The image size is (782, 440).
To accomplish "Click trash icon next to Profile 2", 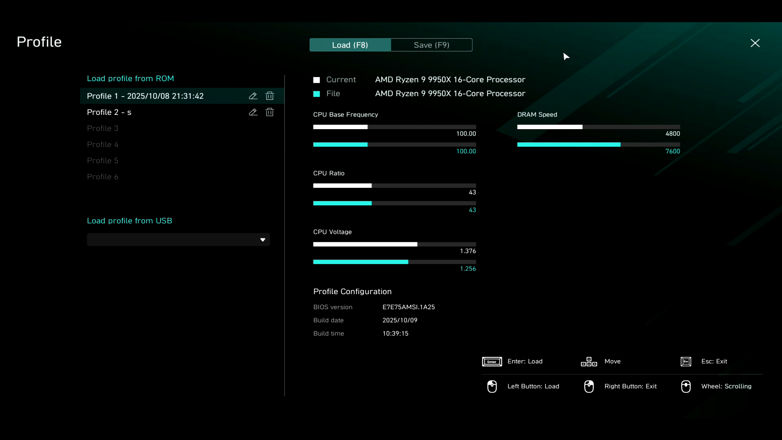I will click(x=270, y=112).
